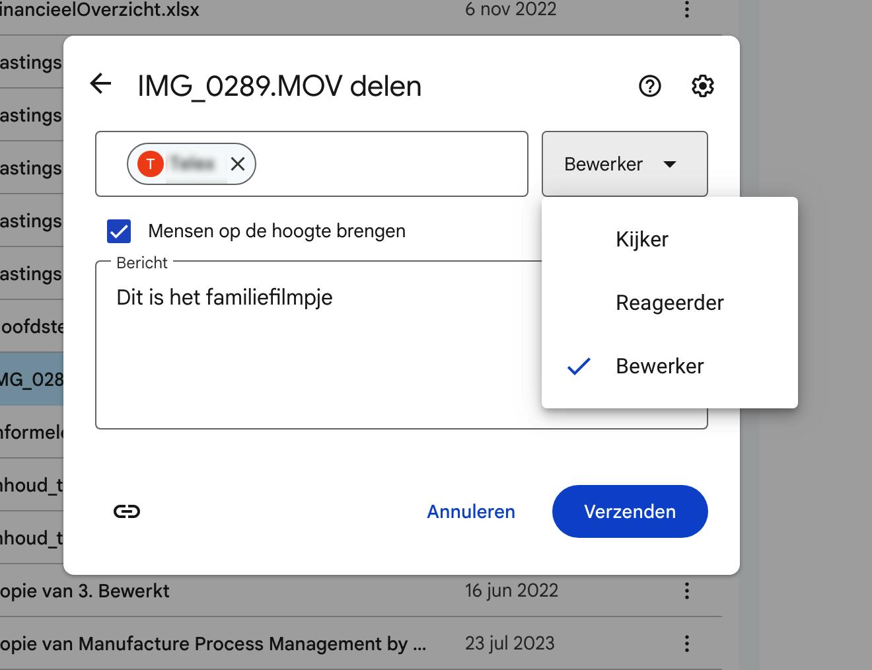The height and width of the screenshot is (670, 872).
Task: Click the back arrow in the share dialog
Action: coord(99,85)
